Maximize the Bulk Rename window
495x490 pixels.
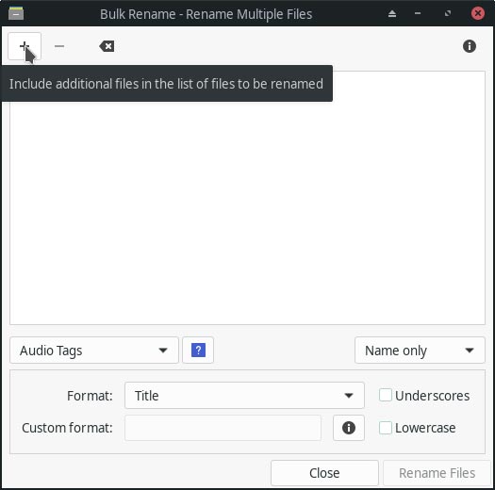click(448, 13)
